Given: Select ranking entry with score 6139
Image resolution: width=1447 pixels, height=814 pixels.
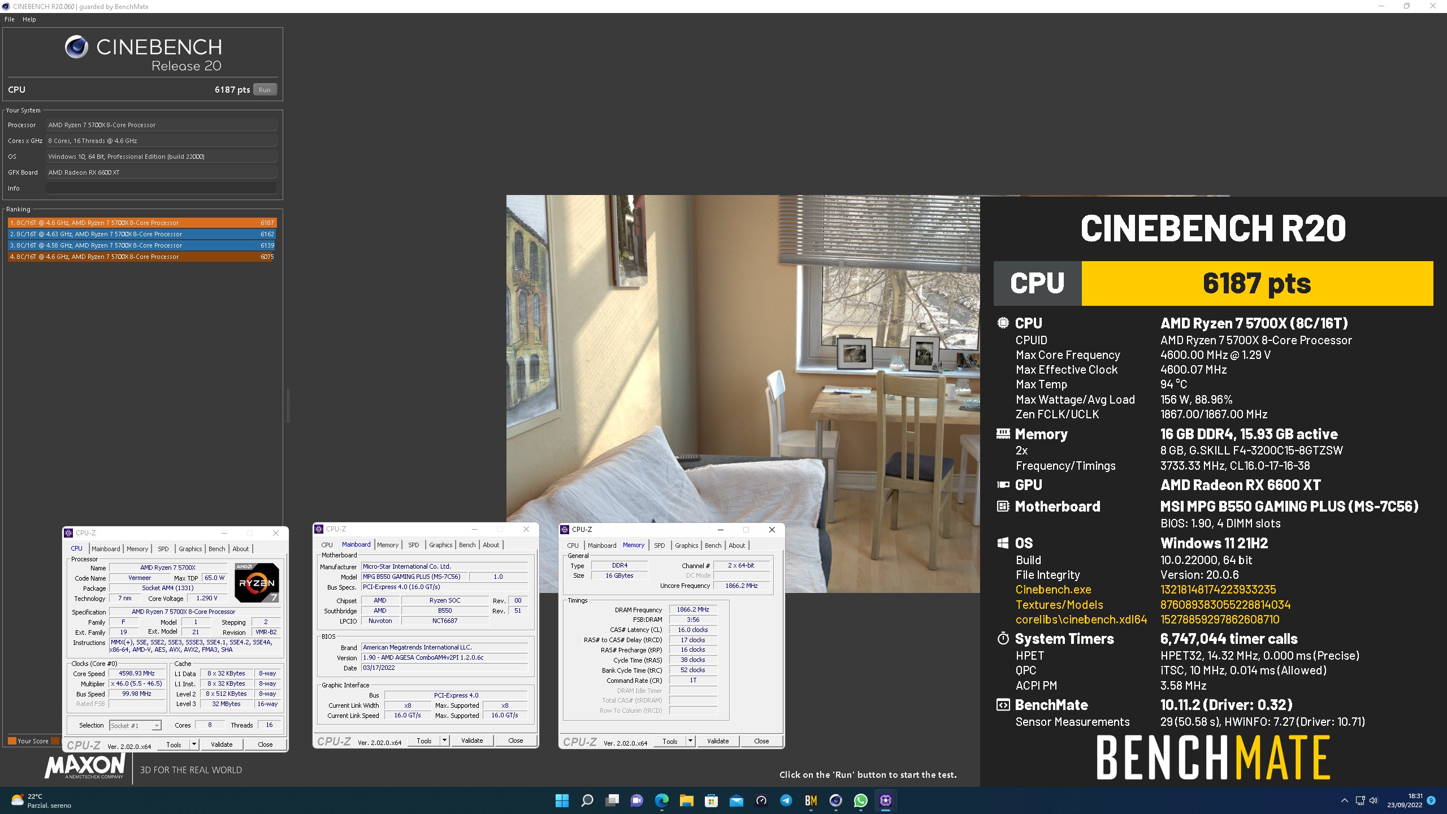Looking at the screenshot, I should [x=142, y=245].
